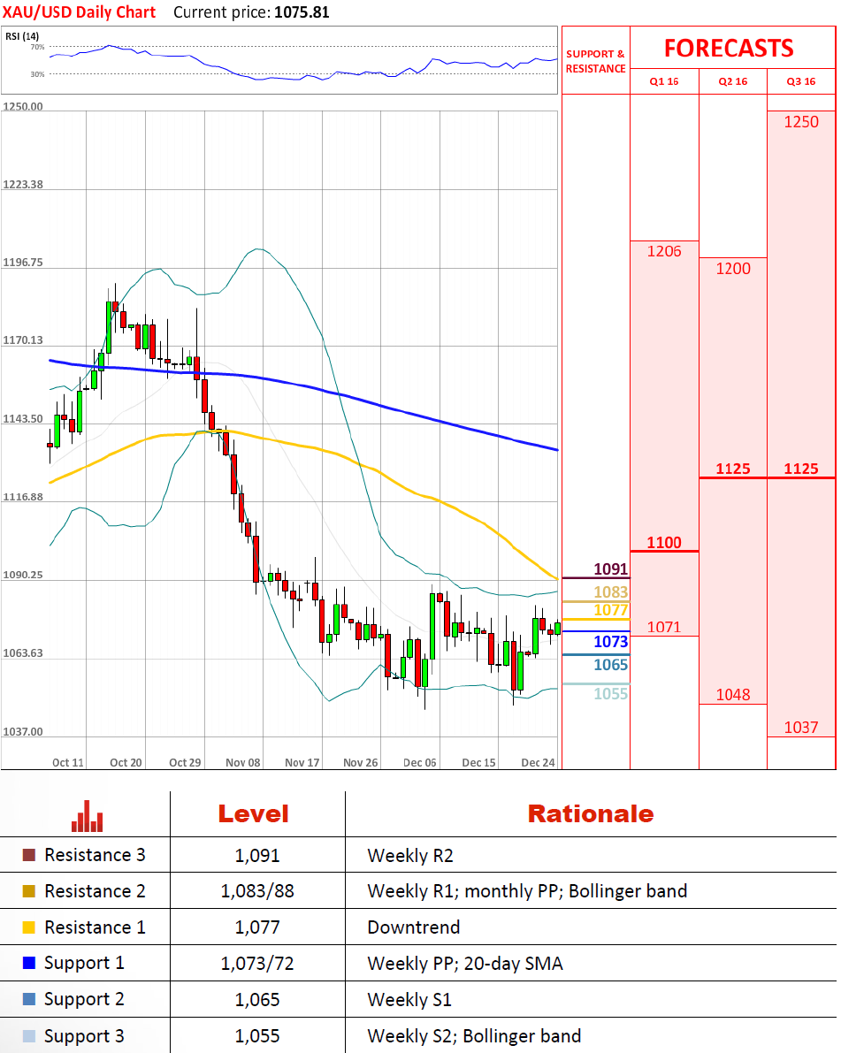Click the Weekly R2 rationale cell
Viewport: 841px width, 1053px height.
[410, 856]
